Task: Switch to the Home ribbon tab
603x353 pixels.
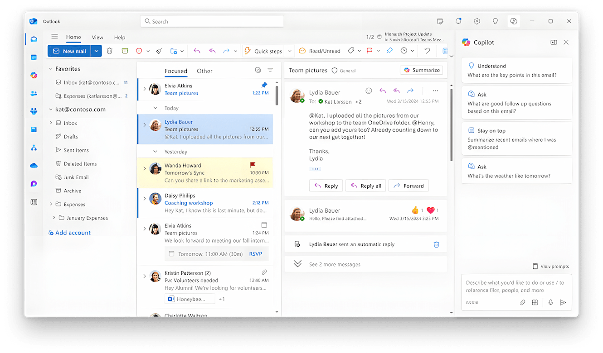Action: [73, 38]
